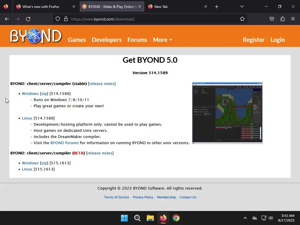Select the BYOND Make & Play Online tab

112,7
